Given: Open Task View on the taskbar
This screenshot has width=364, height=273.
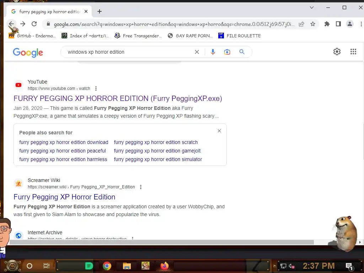Looking at the screenshot, I should pyautogui.click(x=47, y=266).
